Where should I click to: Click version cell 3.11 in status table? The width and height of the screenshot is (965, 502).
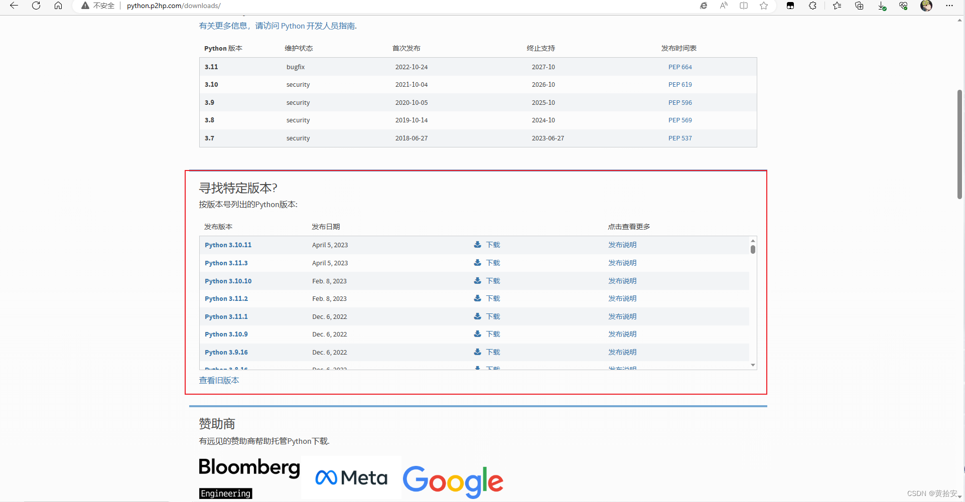pyautogui.click(x=211, y=67)
